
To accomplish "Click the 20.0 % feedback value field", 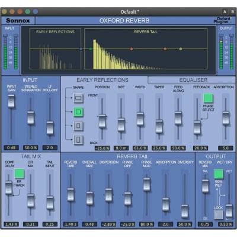I will click(x=200, y=148).
